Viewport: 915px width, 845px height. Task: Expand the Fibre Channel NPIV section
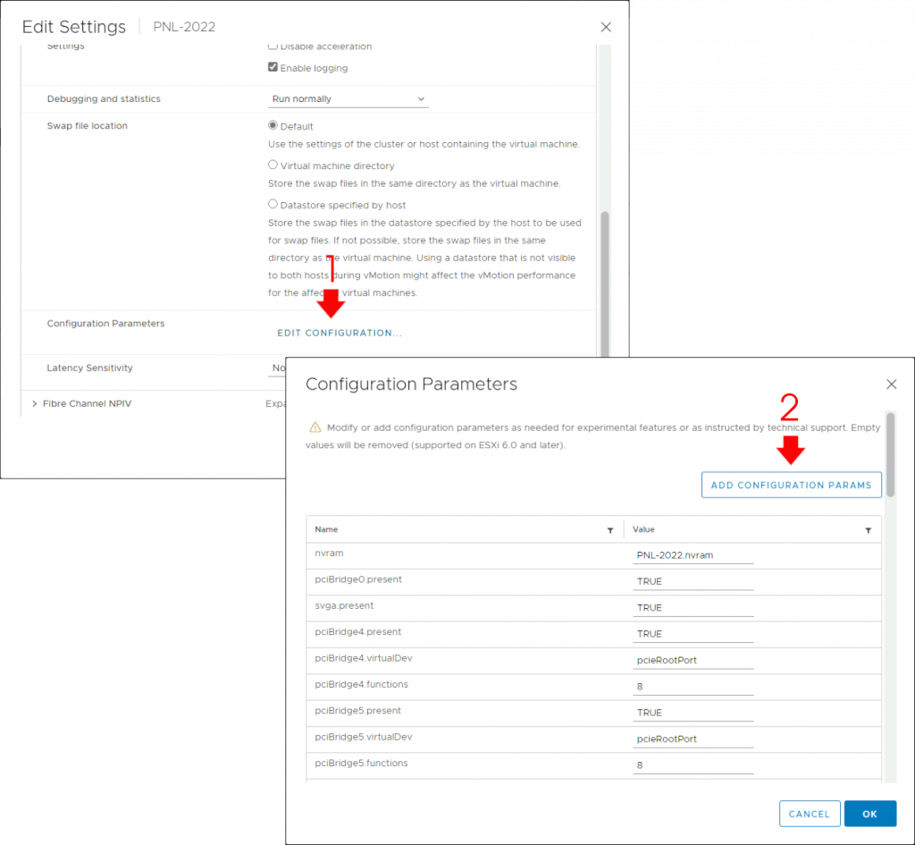point(35,404)
